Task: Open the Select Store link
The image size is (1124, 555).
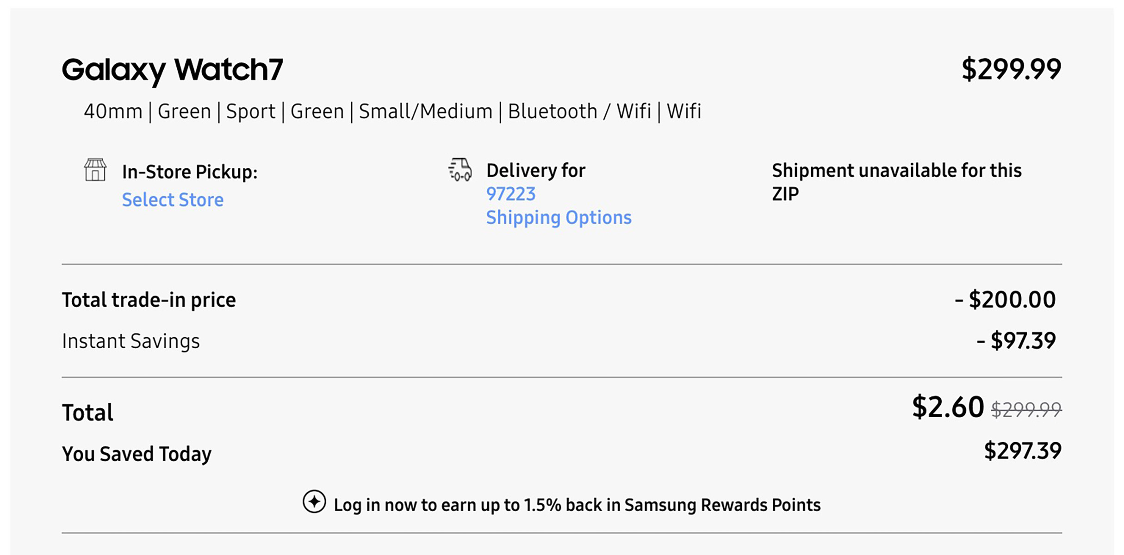Action: point(173,200)
